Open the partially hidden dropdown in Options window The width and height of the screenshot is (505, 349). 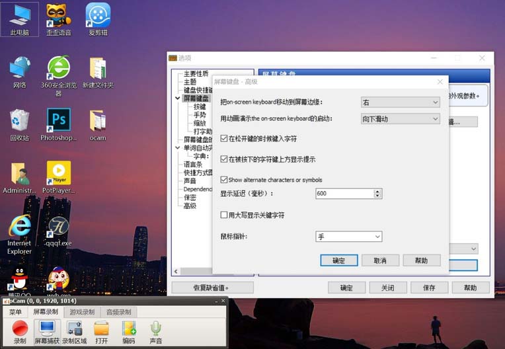tap(463, 249)
